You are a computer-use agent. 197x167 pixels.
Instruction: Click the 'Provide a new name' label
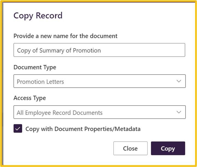66,36
